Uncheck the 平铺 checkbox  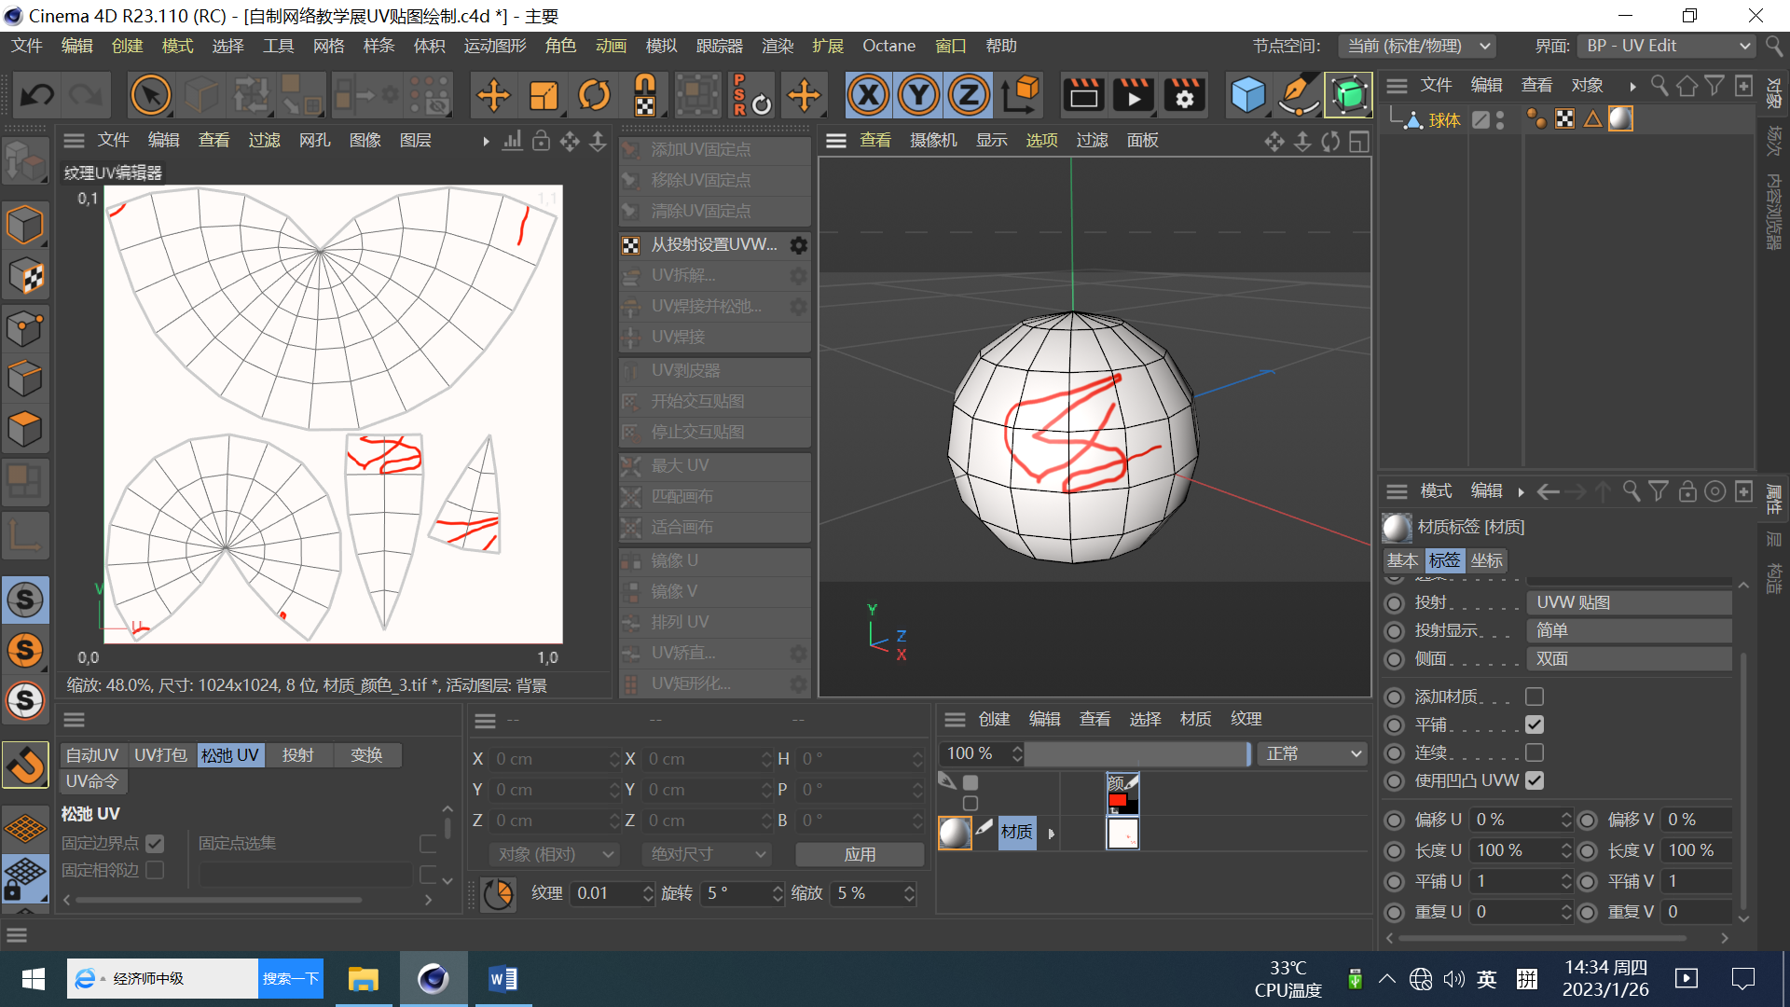[1535, 724]
